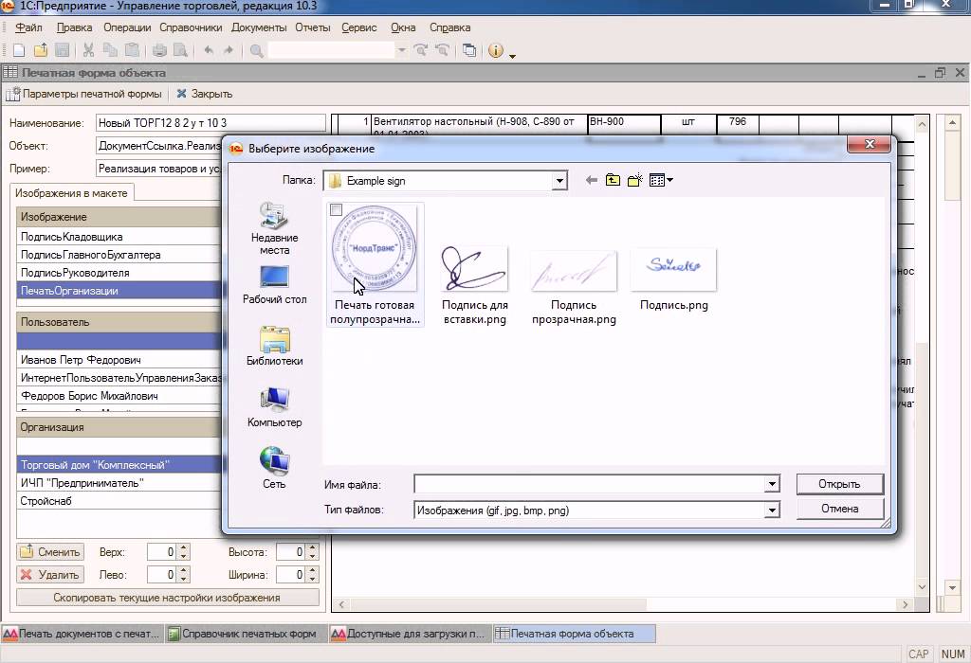Expand the toolbar search field dropdown
This screenshot has height=663, width=971.
tap(401, 51)
